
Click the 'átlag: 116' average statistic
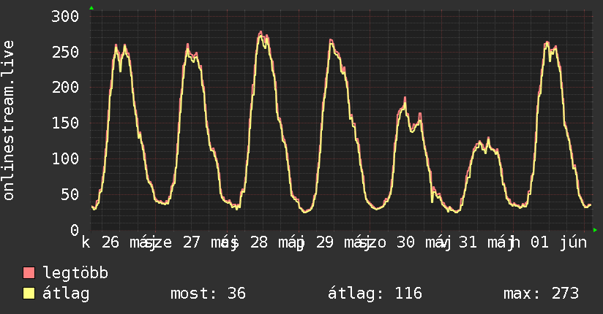click(375, 294)
